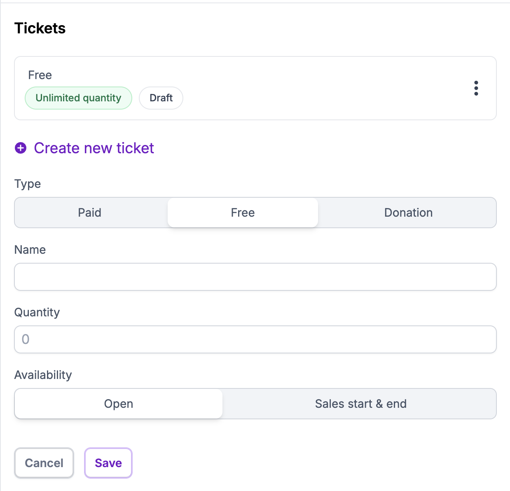510x491 pixels.
Task: Set availability to Open
Action: click(x=119, y=404)
